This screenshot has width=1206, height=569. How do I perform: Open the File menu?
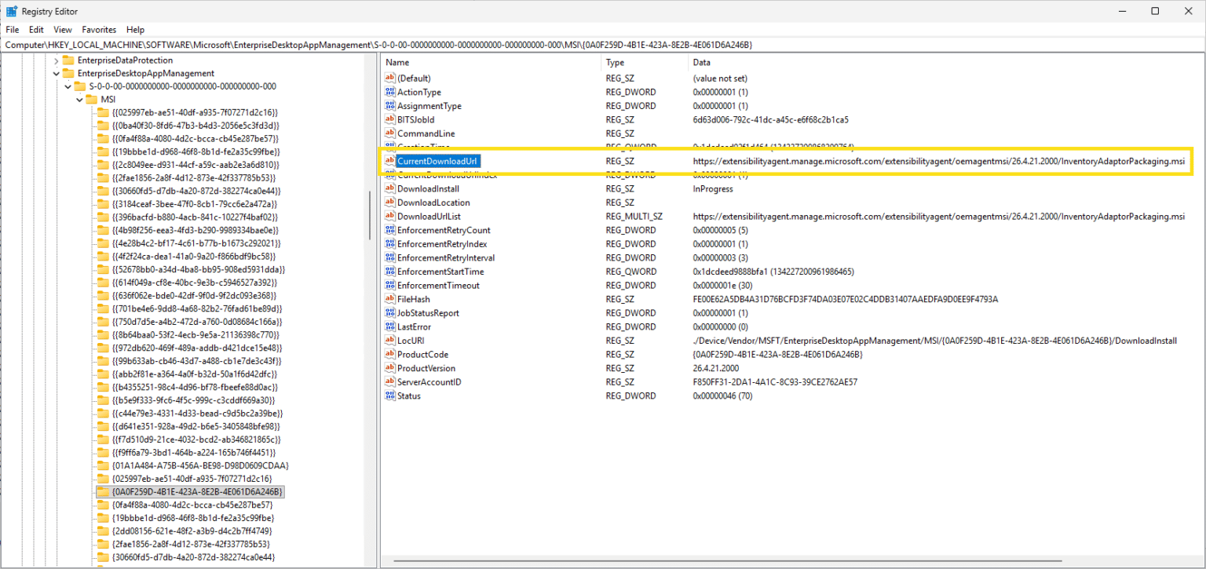[12, 30]
